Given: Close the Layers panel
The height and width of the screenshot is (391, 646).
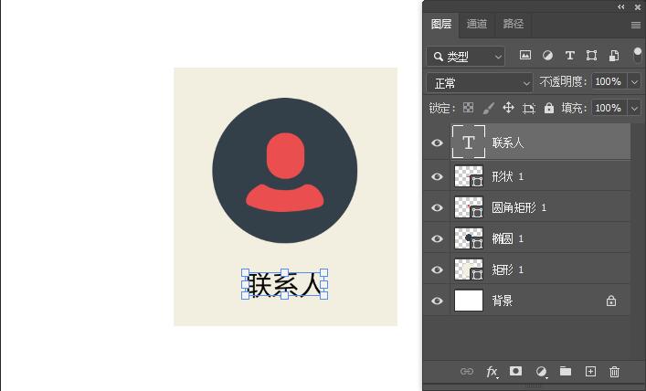Looking at the screenshot, I should (x=638, y=7).
